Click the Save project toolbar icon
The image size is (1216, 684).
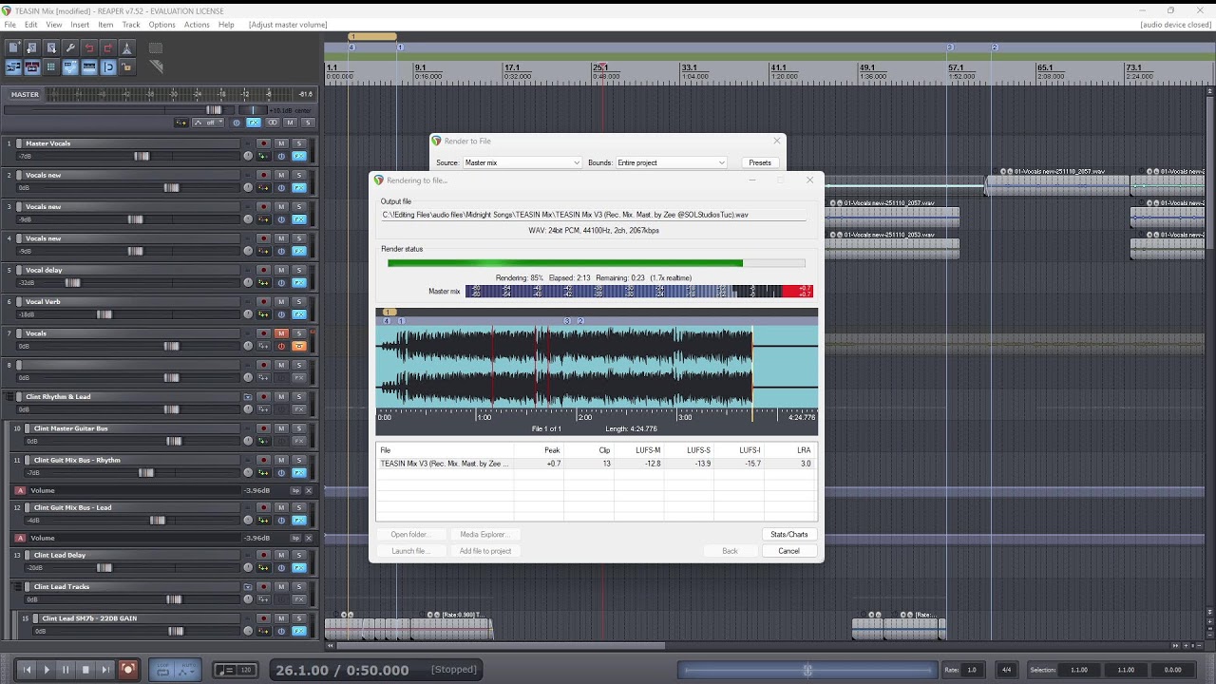coord(51,47)
